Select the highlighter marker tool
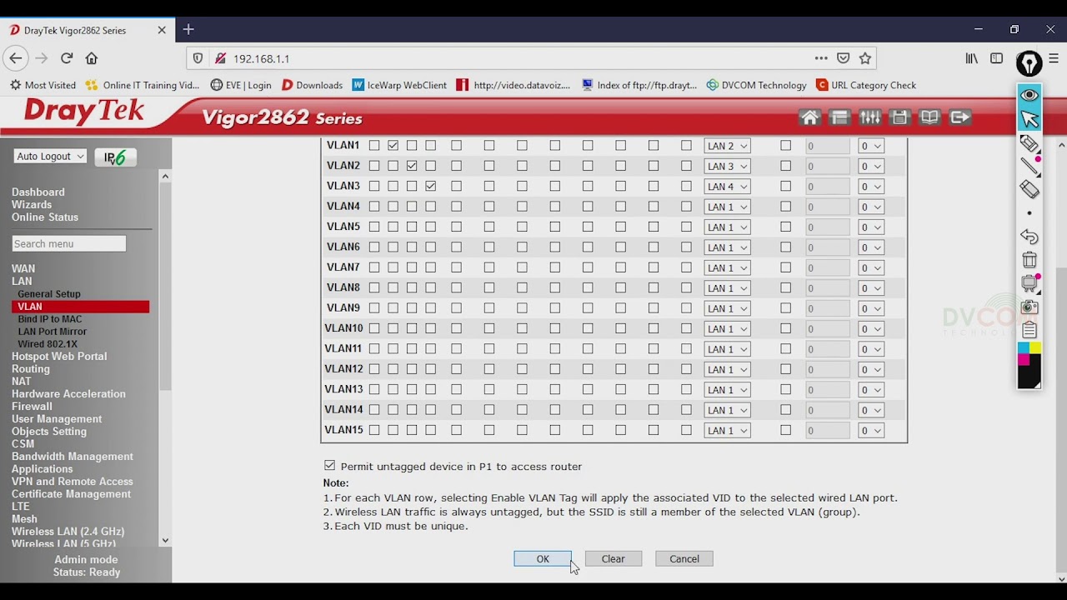The height and width of the screenshot is (600, 1067). 1029,143
